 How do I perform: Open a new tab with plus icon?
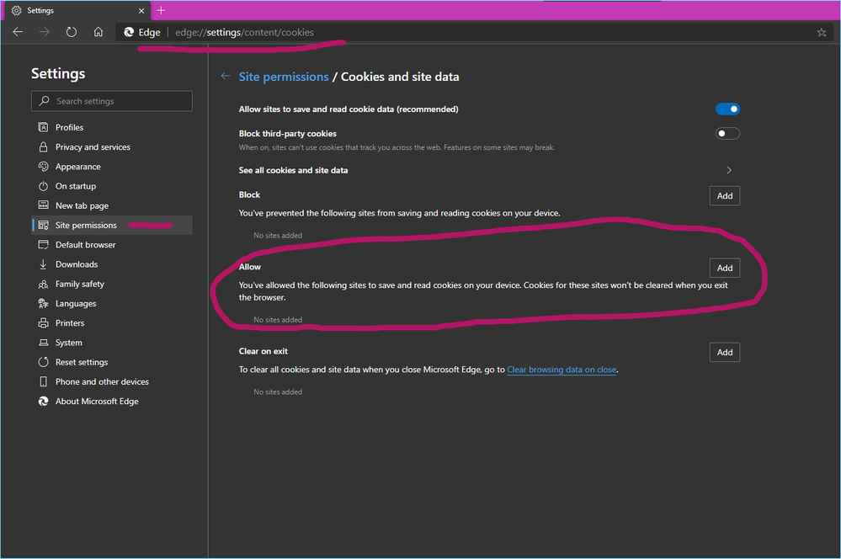pos(161,10)
